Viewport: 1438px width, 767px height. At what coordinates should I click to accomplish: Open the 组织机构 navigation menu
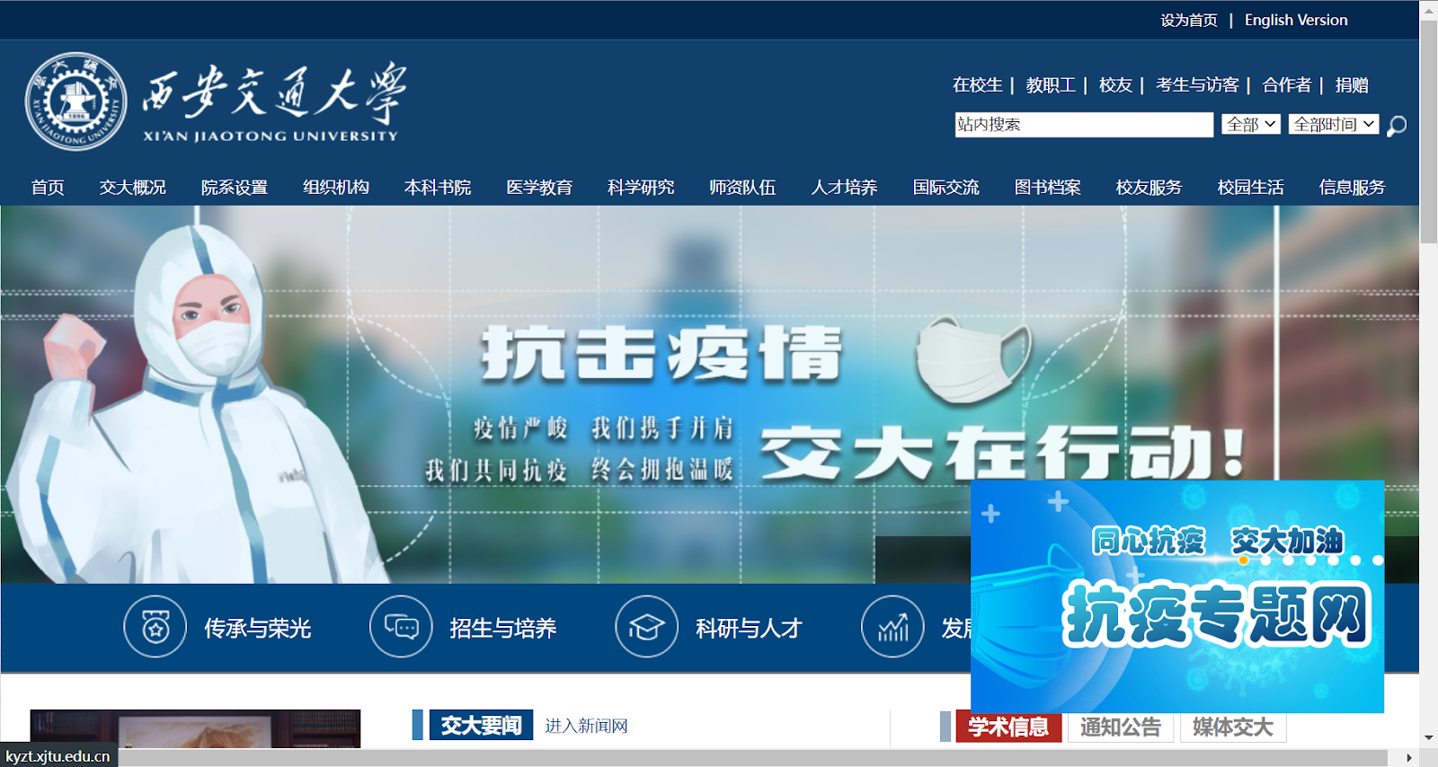(x=336, y=187)
